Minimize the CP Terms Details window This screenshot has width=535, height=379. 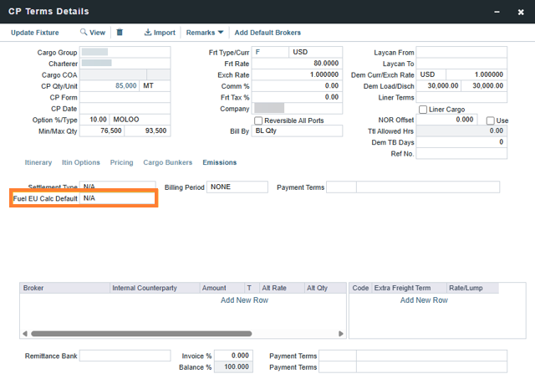click(497, 12)
